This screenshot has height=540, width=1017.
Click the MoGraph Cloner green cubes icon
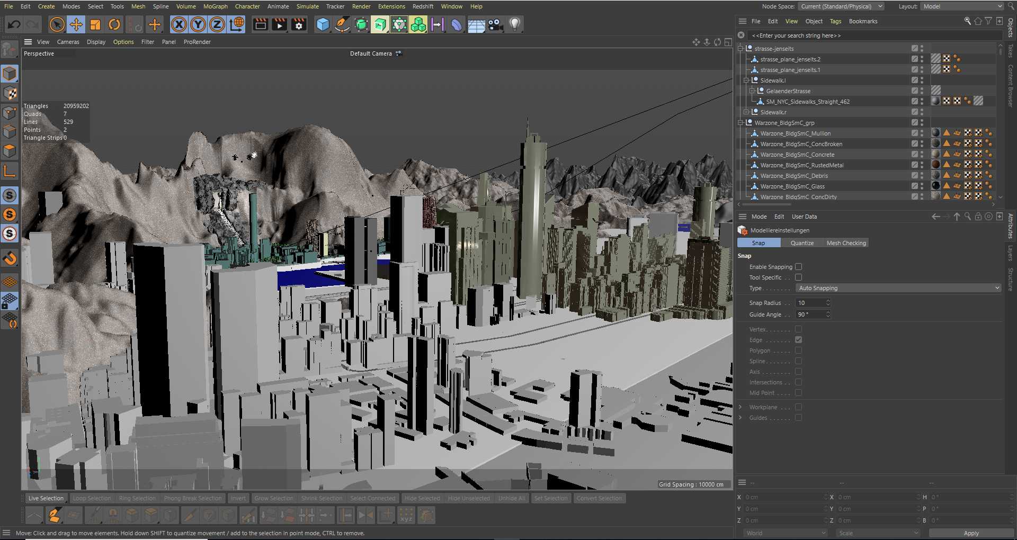[418, 24]
